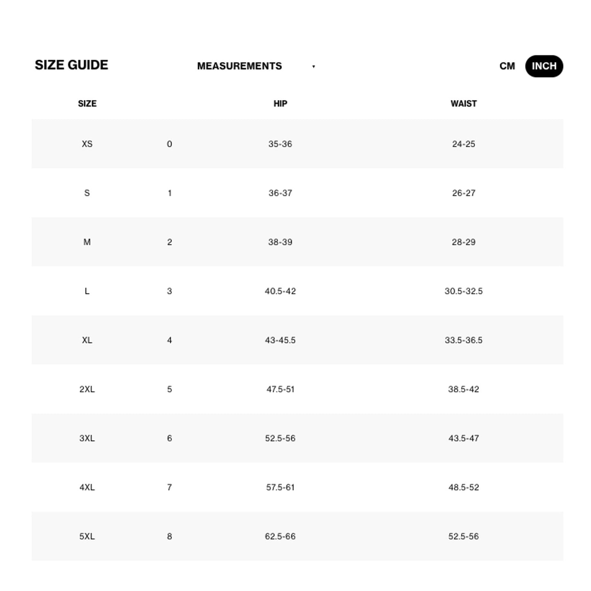Open the Measurements dropdown arrow
The height and width of the screenshot is (591, 591).
click(313, 67)
